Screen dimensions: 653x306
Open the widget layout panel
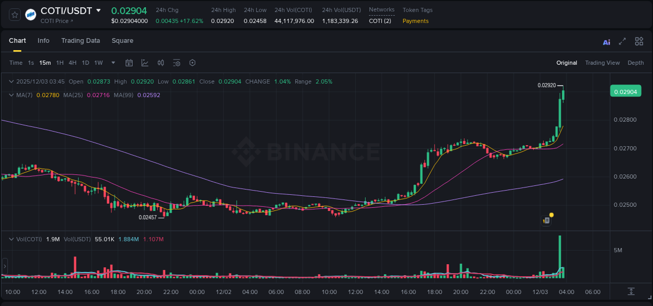639,41
